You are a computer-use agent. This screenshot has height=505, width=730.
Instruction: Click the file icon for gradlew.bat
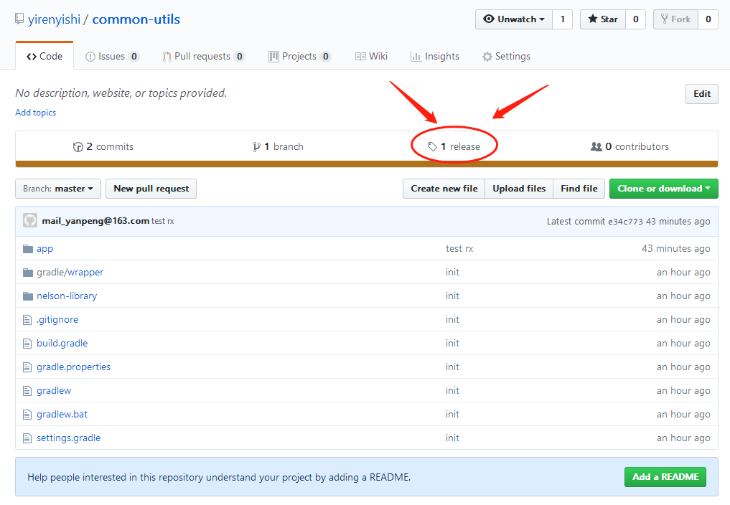[27, 415]
